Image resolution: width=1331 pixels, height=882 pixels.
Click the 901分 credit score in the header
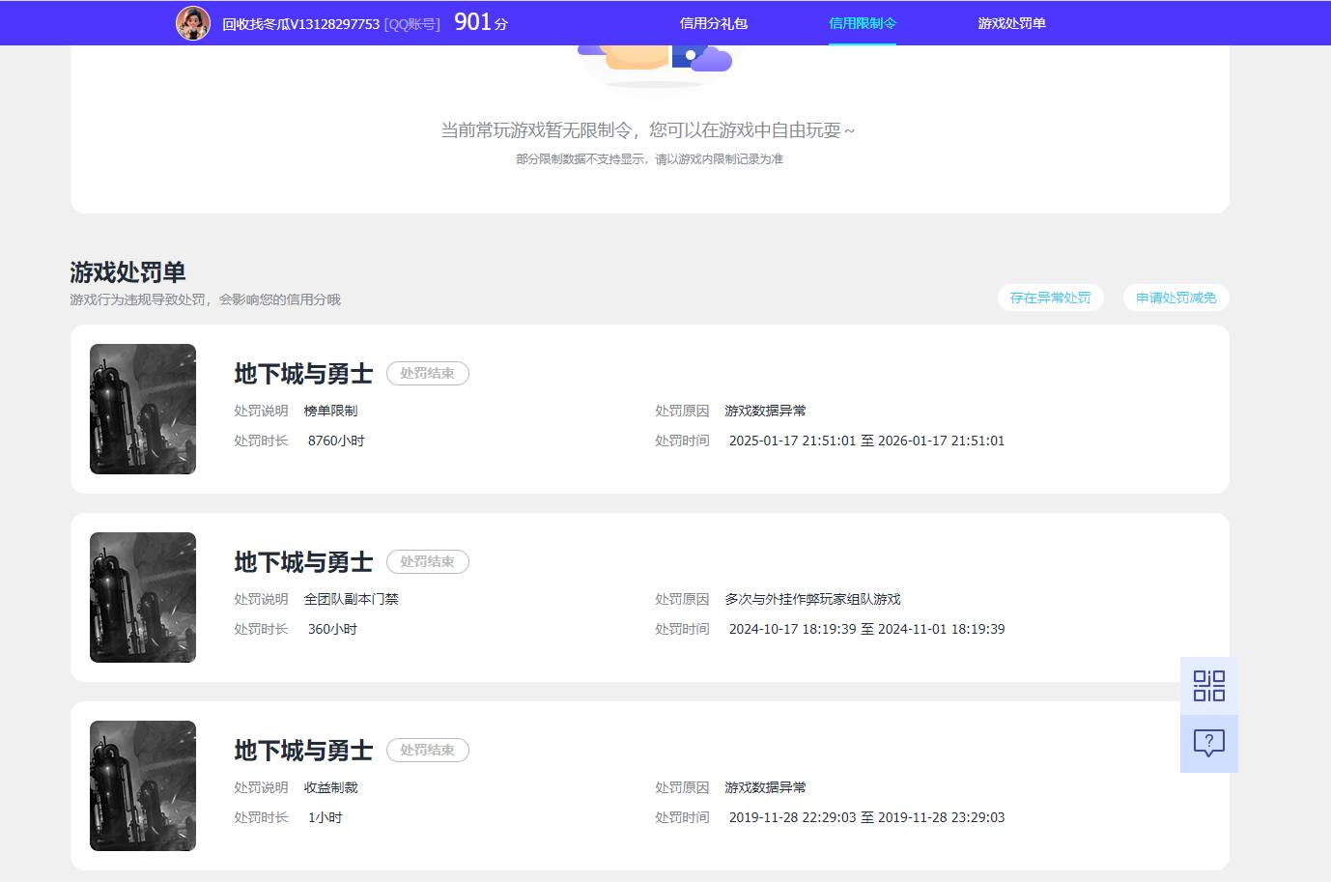pos(480,22)
